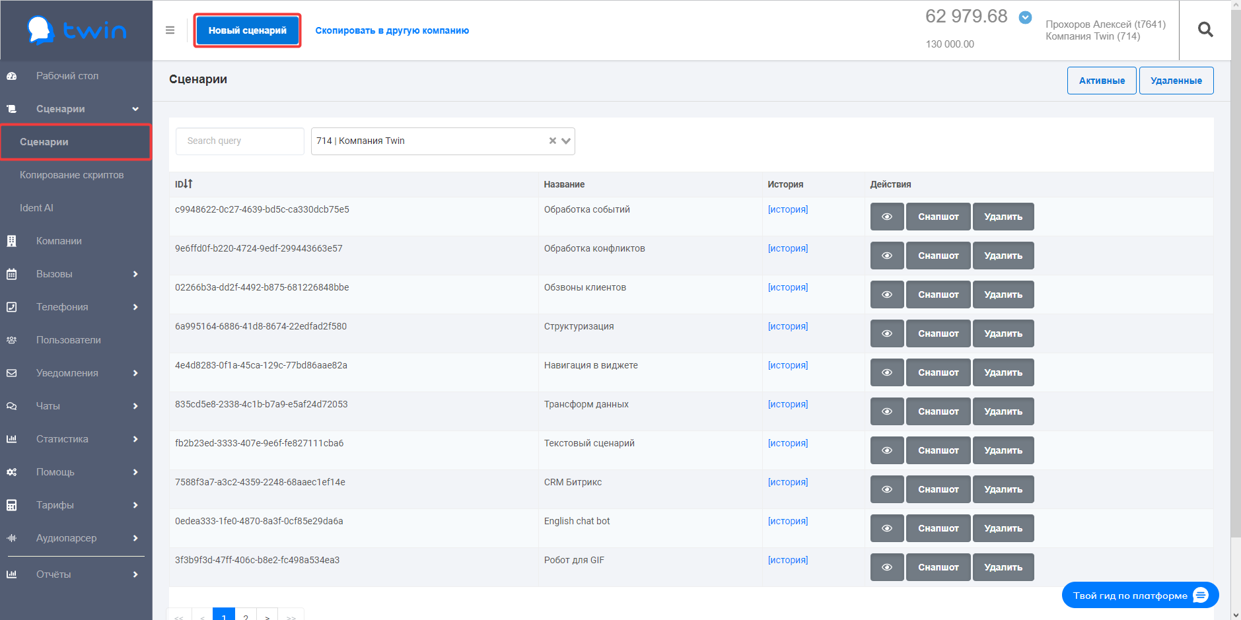Click the Twin logo
The width and height of the screenshot is (1241, 620).
coord(77,30)
